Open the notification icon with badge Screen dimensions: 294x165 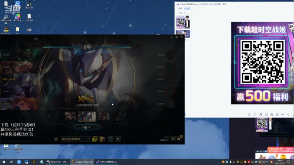pos(179,138)
